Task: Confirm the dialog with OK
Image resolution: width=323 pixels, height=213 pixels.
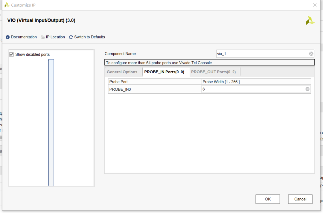Action: (x=268, y=199)
